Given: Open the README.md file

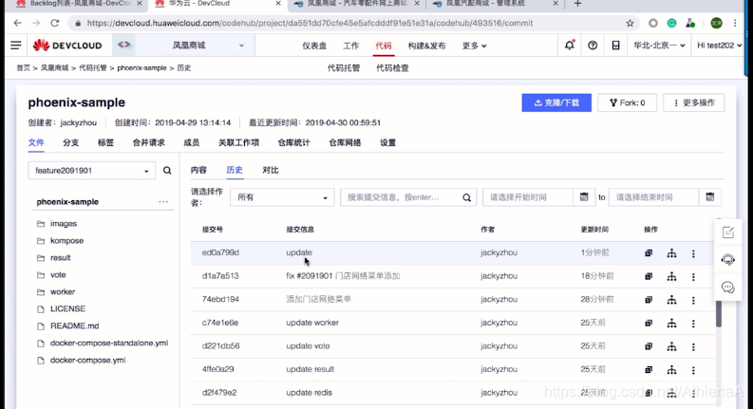Looking at the screenshot, I should click(x=74, y=325).
